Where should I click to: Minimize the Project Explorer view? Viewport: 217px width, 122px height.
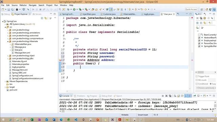[51, 14]
